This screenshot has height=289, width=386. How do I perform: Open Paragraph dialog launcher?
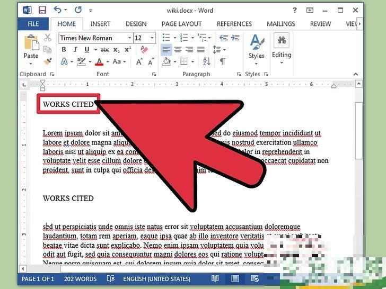(x=239, y=74)
